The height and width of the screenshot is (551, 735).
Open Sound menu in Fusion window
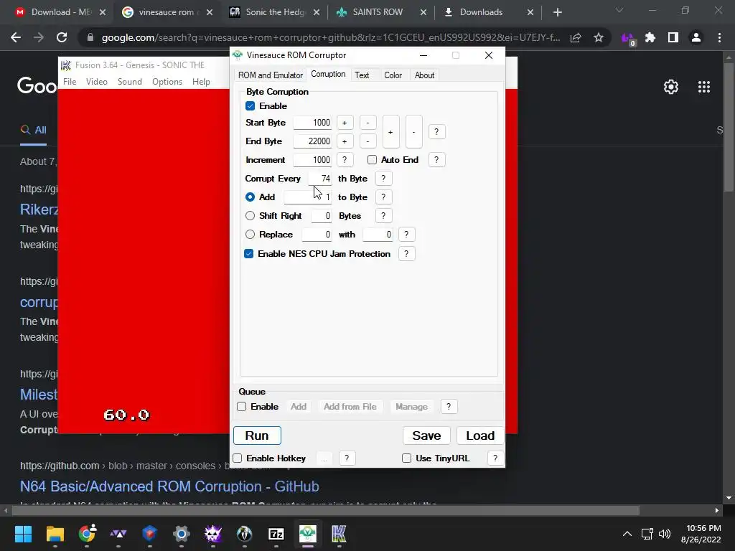(x=129, y=82)
